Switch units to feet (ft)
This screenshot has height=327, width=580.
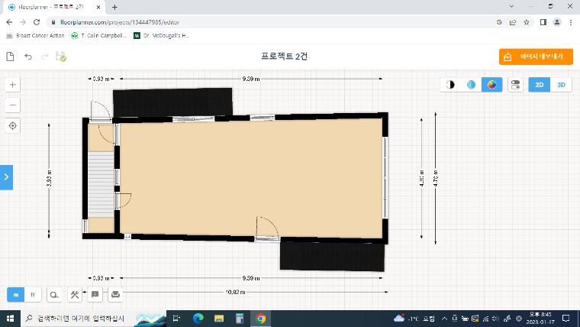[34, 294]
